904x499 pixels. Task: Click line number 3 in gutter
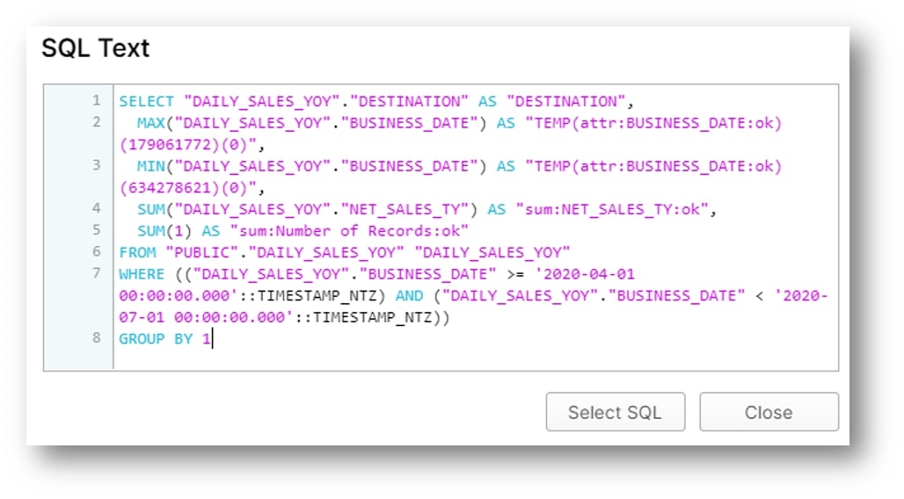[96, 165]
